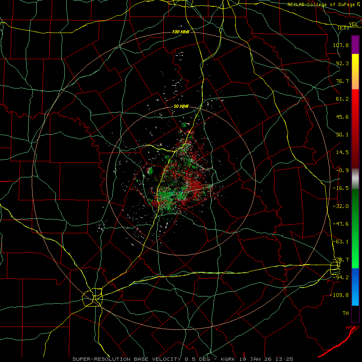Click the 107.8 value on the velocity scale
The width and height of the screenshot is (362, 362).
coord(341,45)
